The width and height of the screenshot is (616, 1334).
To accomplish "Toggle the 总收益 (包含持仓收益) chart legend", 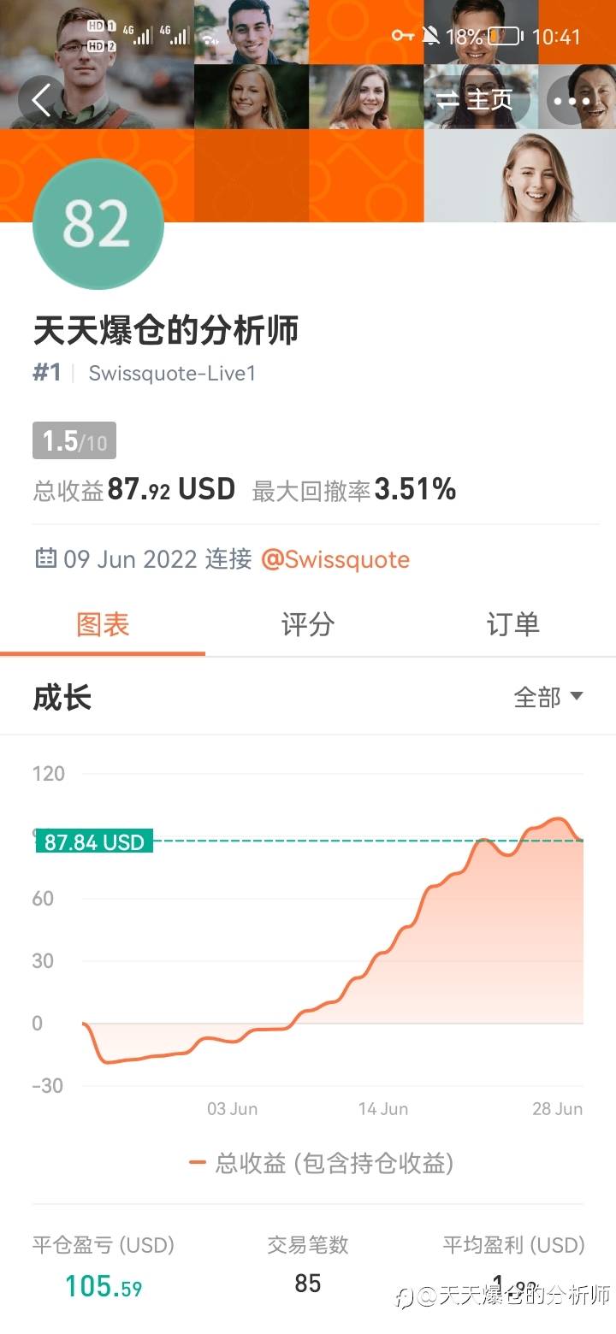I will click(x=322, y=1163).
